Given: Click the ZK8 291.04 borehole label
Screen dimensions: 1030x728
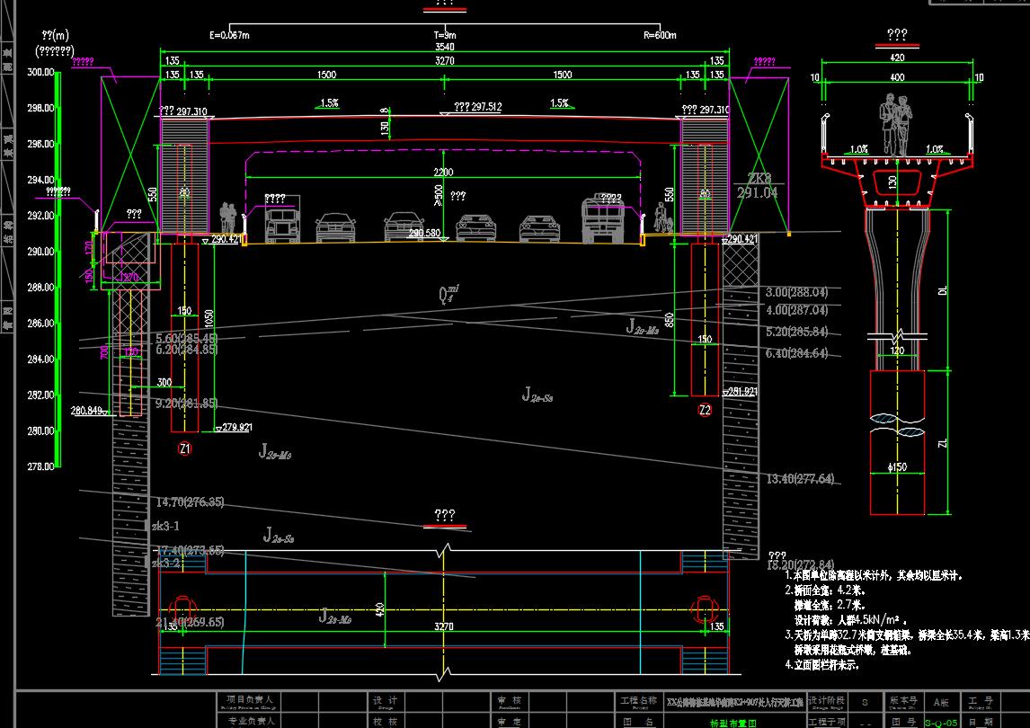Looking at the screenshot, I should [758, 186].
